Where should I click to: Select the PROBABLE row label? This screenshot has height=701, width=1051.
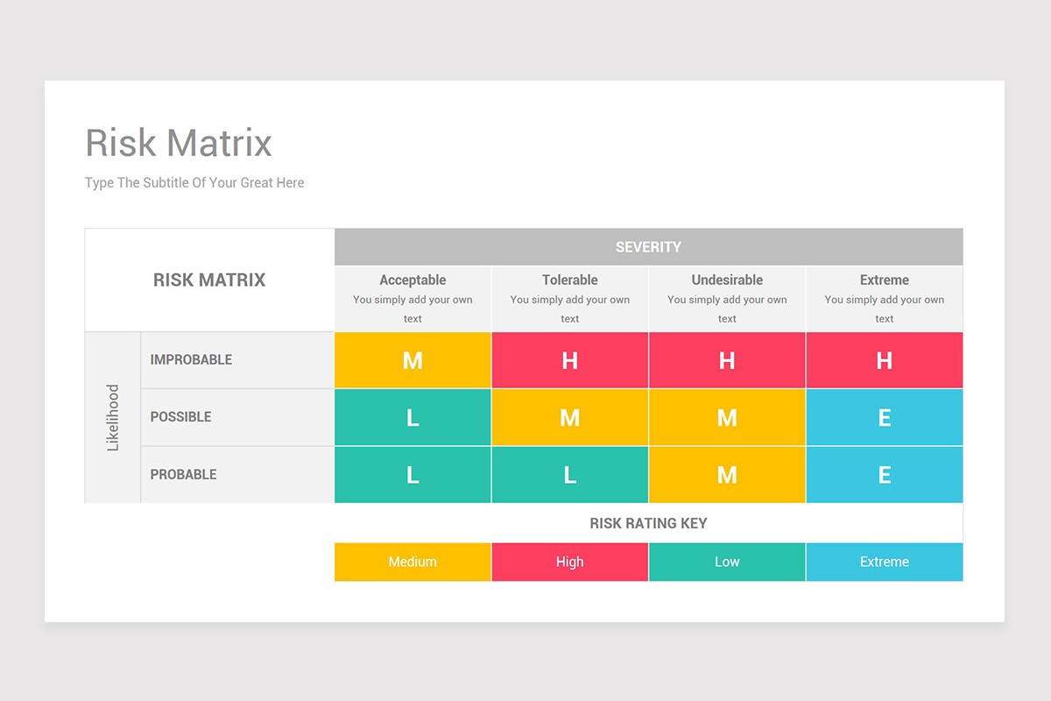click(x=183, y=474)
